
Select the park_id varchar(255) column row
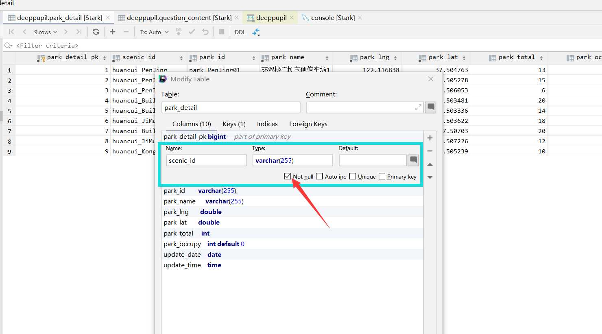[x=292, y=190]
